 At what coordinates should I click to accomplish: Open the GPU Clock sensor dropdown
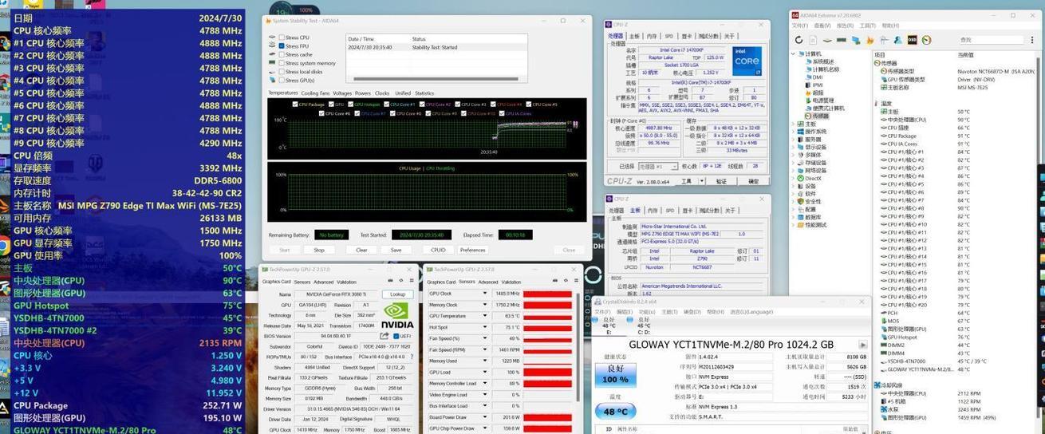485,294
